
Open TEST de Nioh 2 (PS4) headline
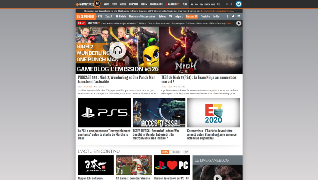199,80
